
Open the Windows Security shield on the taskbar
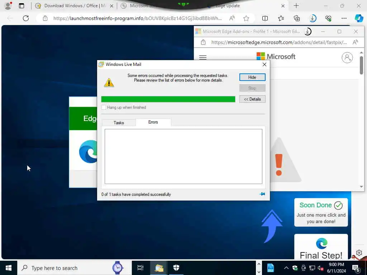coord(176,268)
